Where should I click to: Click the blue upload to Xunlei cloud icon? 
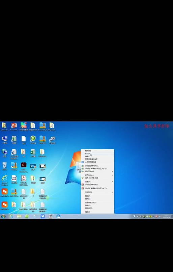point(83,162)
